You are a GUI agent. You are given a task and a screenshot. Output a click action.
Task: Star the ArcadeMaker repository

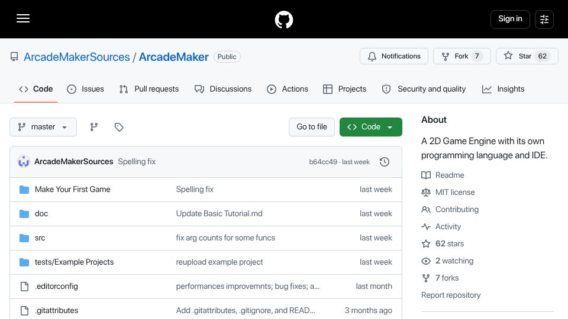click(527, 56)
